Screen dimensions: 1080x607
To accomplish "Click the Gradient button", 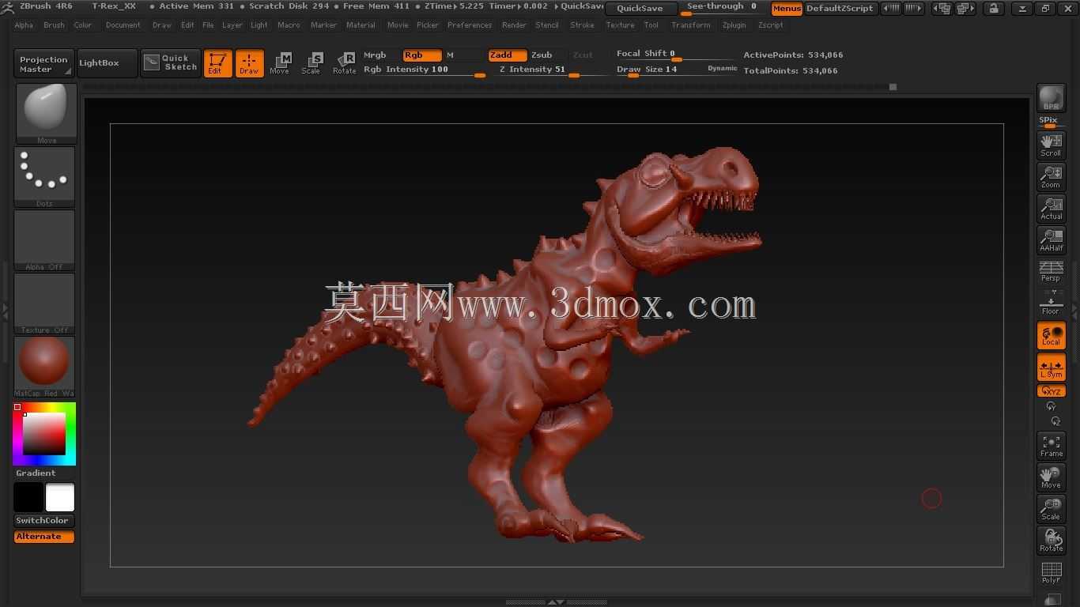I will click(x=36, y=473).
